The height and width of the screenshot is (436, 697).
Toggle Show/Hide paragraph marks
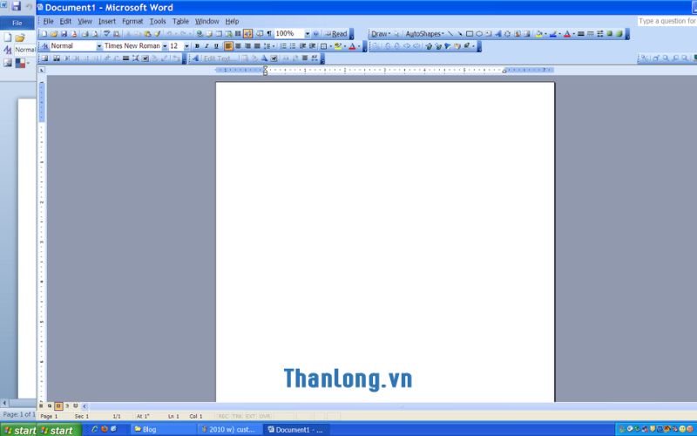(x=268, y=34)
